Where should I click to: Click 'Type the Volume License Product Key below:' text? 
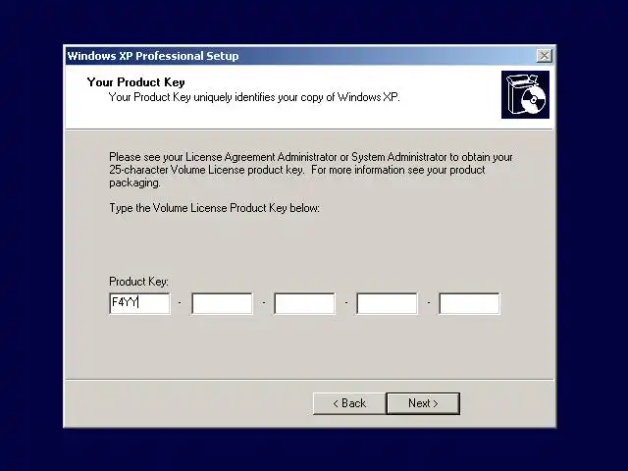[214, 208]
